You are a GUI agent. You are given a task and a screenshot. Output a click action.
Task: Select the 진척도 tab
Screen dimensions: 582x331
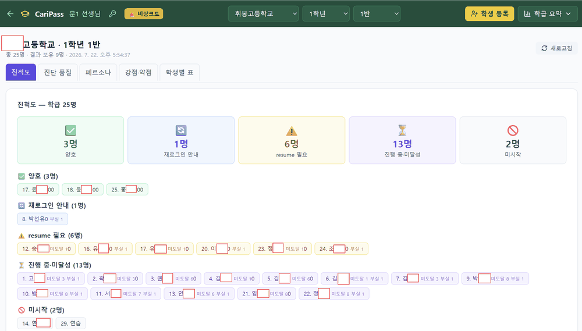[21, 72]
